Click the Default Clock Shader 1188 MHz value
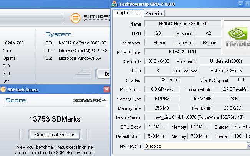 click(240, 136)
